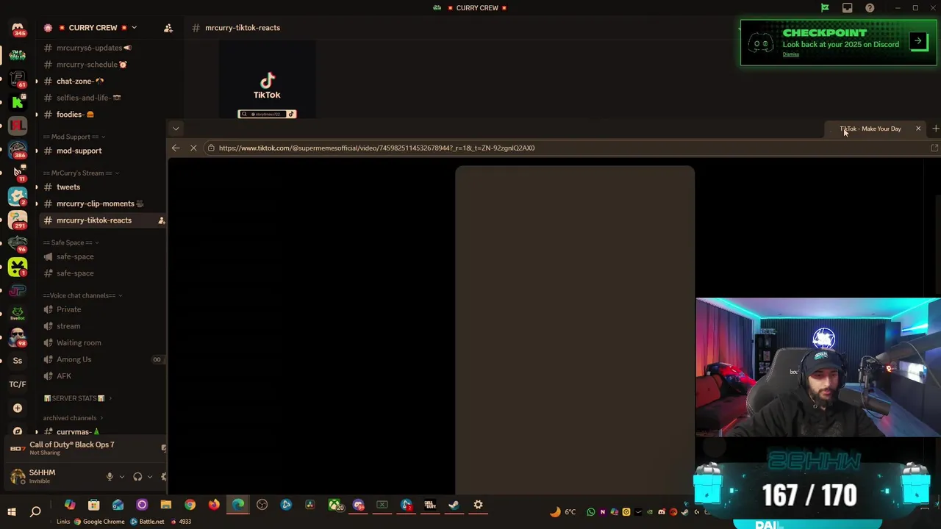Go back in the browser window
This screenshot has width=941, height=529.
point(176,148)
